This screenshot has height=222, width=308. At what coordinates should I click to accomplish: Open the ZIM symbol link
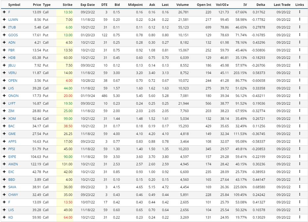[11, 111]
